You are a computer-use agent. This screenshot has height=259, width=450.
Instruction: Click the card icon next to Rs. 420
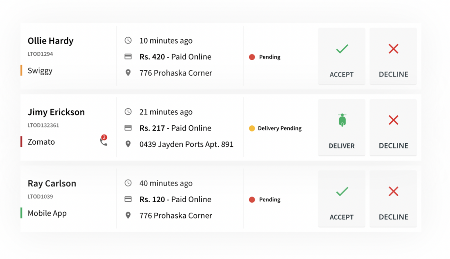click(x=128, y=57)
